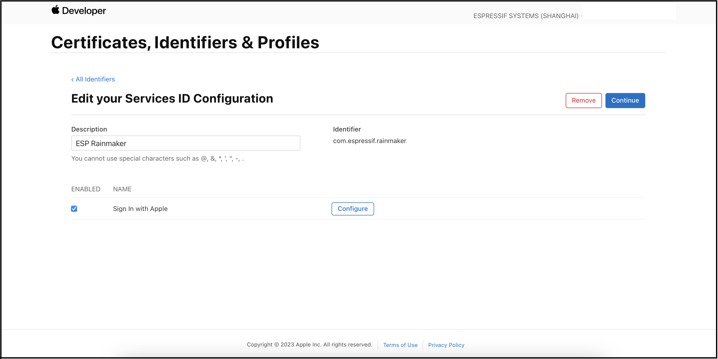Click the NAME column header
Viewport: 718px width, 359px height.
pyautogui.click(x=122, y=189)
